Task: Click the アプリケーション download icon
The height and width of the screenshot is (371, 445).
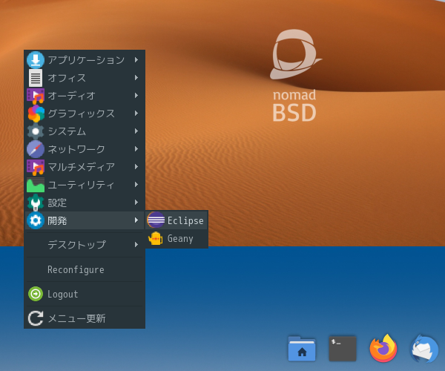Action: (36, 60)
